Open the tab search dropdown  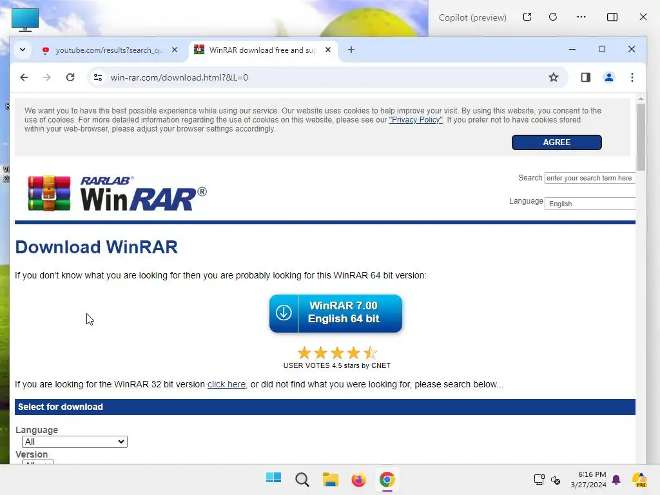(23, 50)
